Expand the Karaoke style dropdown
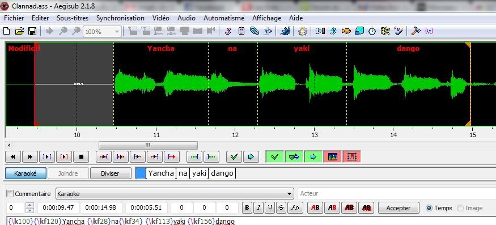 (x=290, y=194)
